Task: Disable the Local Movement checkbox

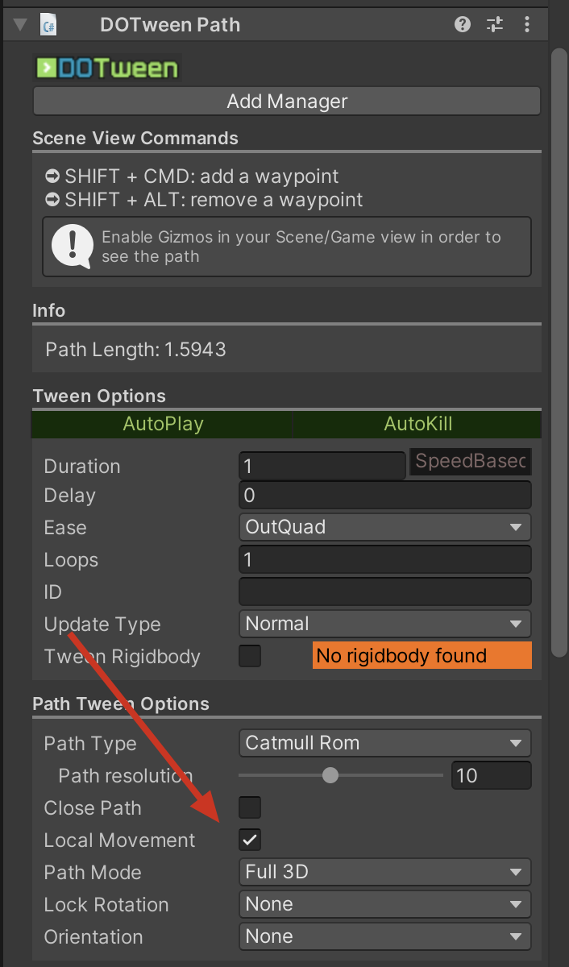Action: (250, 840)
